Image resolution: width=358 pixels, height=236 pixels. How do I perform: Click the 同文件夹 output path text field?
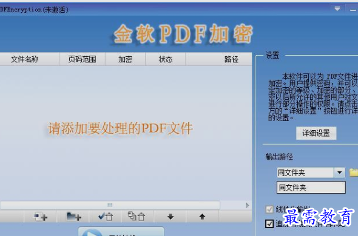coord(311,188)
